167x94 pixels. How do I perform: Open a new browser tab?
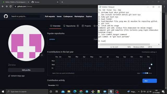click(62, 2)
